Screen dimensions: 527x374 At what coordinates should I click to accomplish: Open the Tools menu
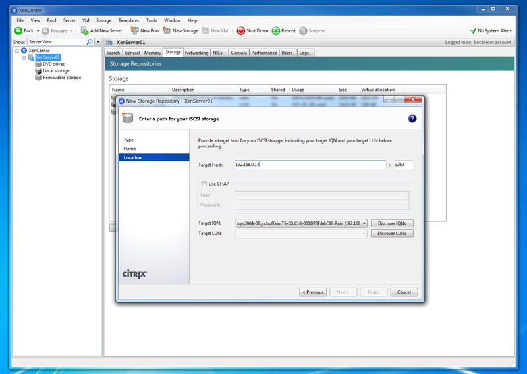(152, 20)
